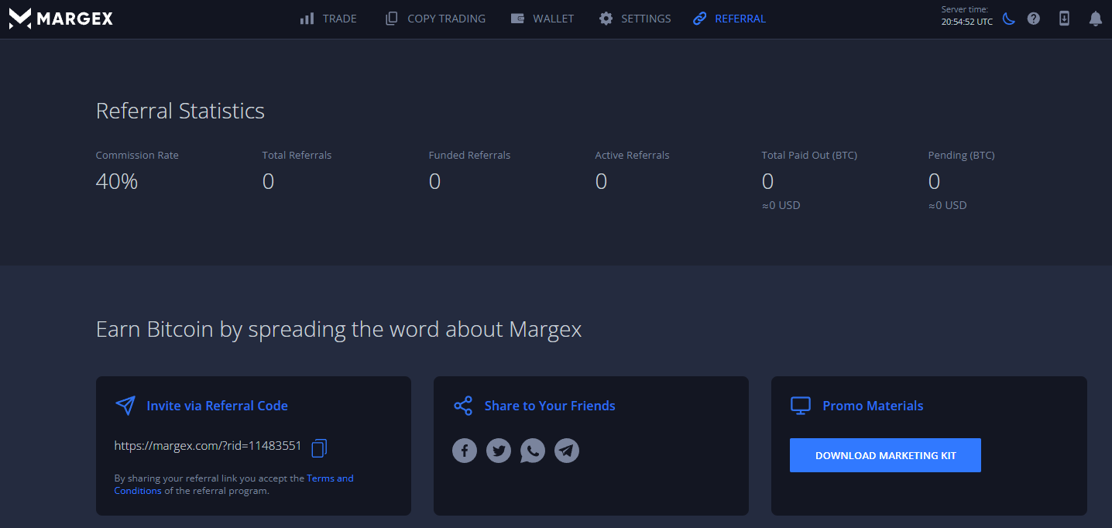Click the download app icon
This screenshot has width=1112, height=528.
click(x=1064, y=19)
